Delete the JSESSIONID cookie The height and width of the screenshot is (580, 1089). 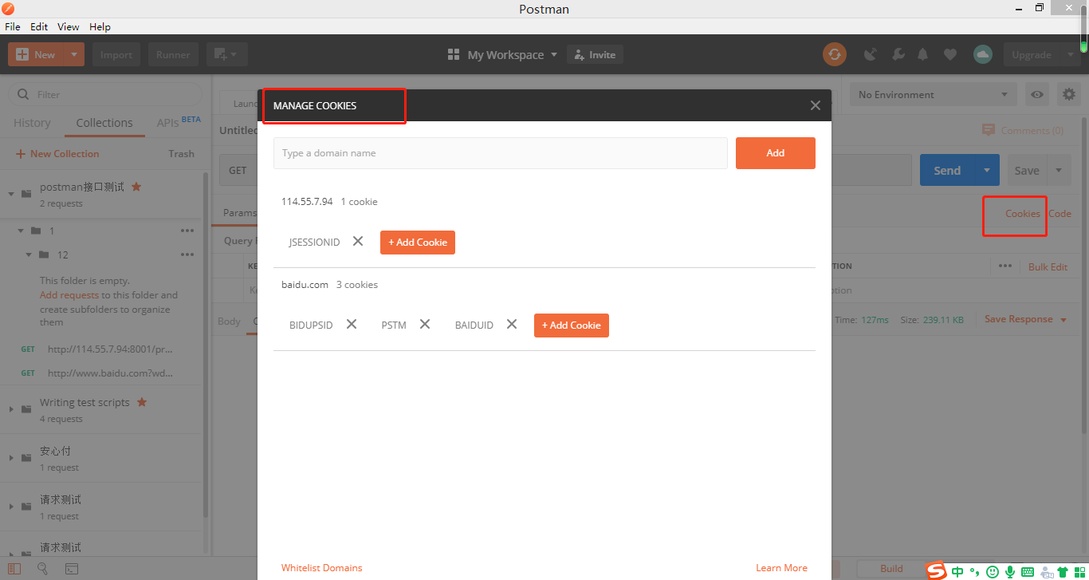358,241
